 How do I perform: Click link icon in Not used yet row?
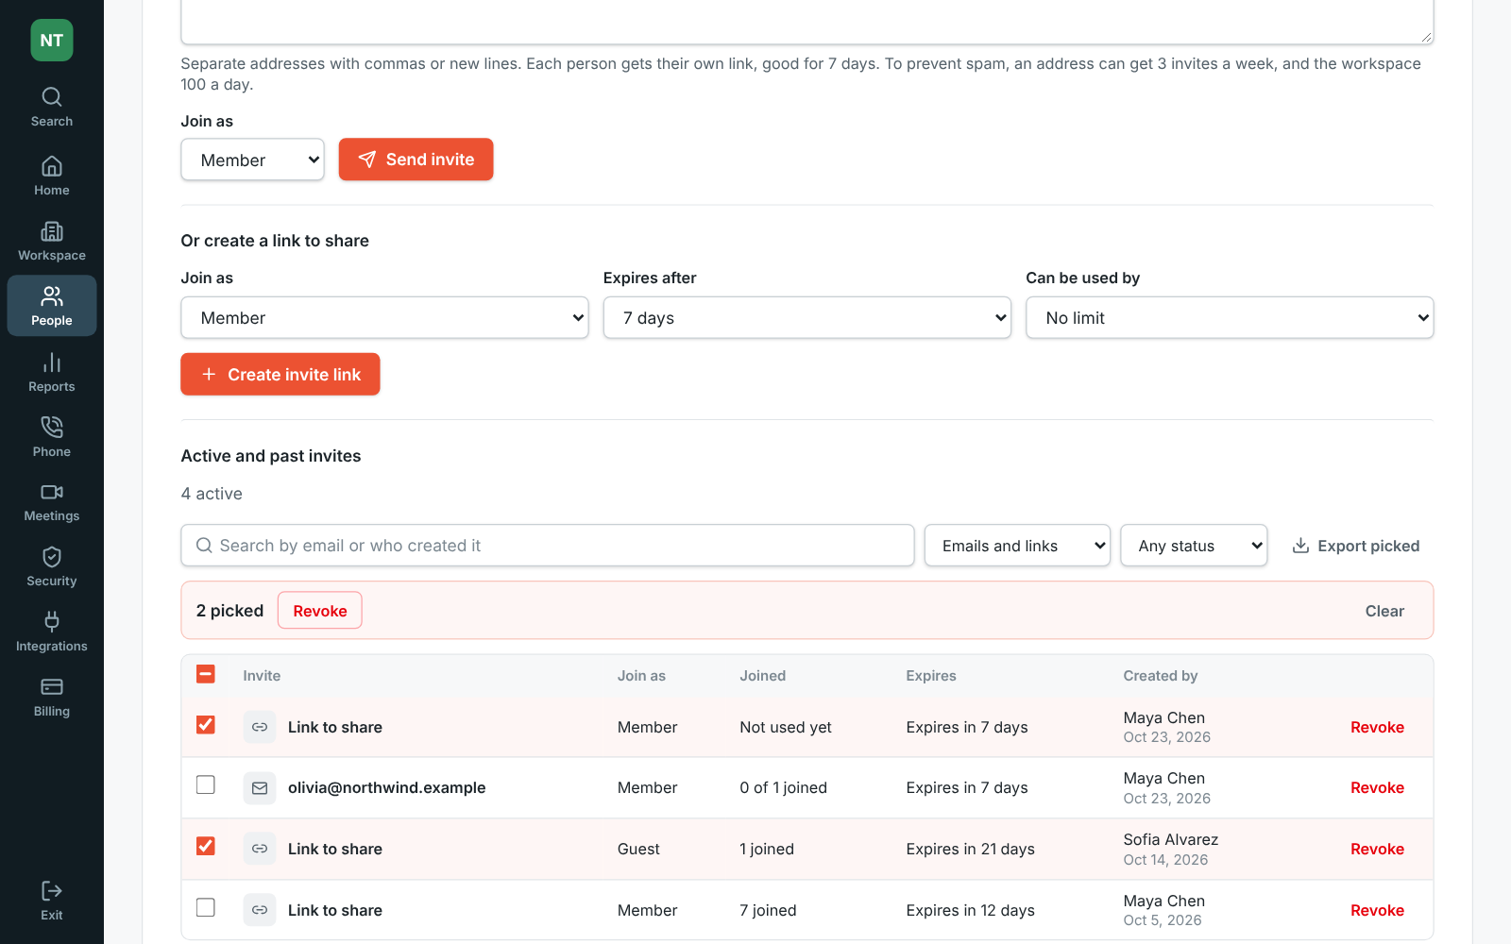pos(260,727)
